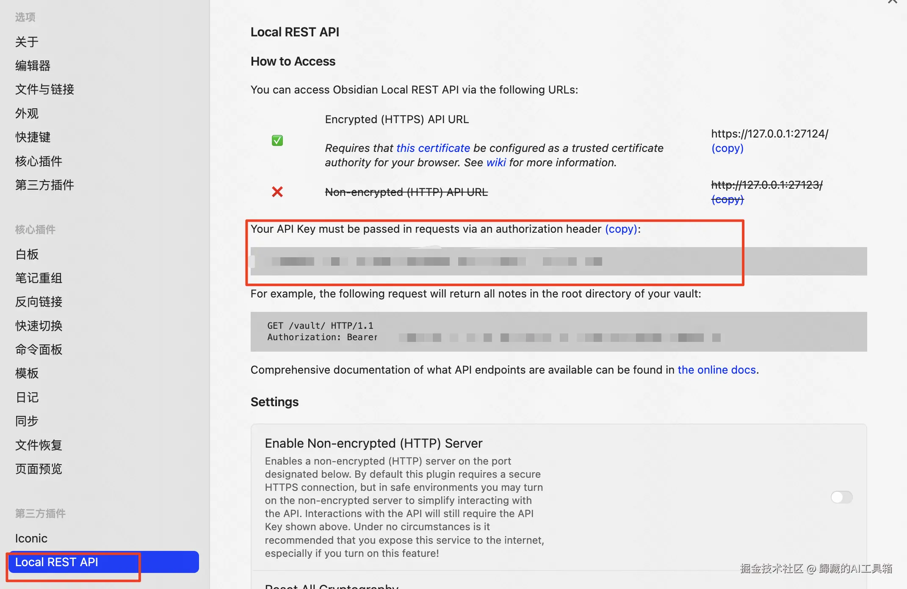Open 日记 core plugin settings

(27, 397)
